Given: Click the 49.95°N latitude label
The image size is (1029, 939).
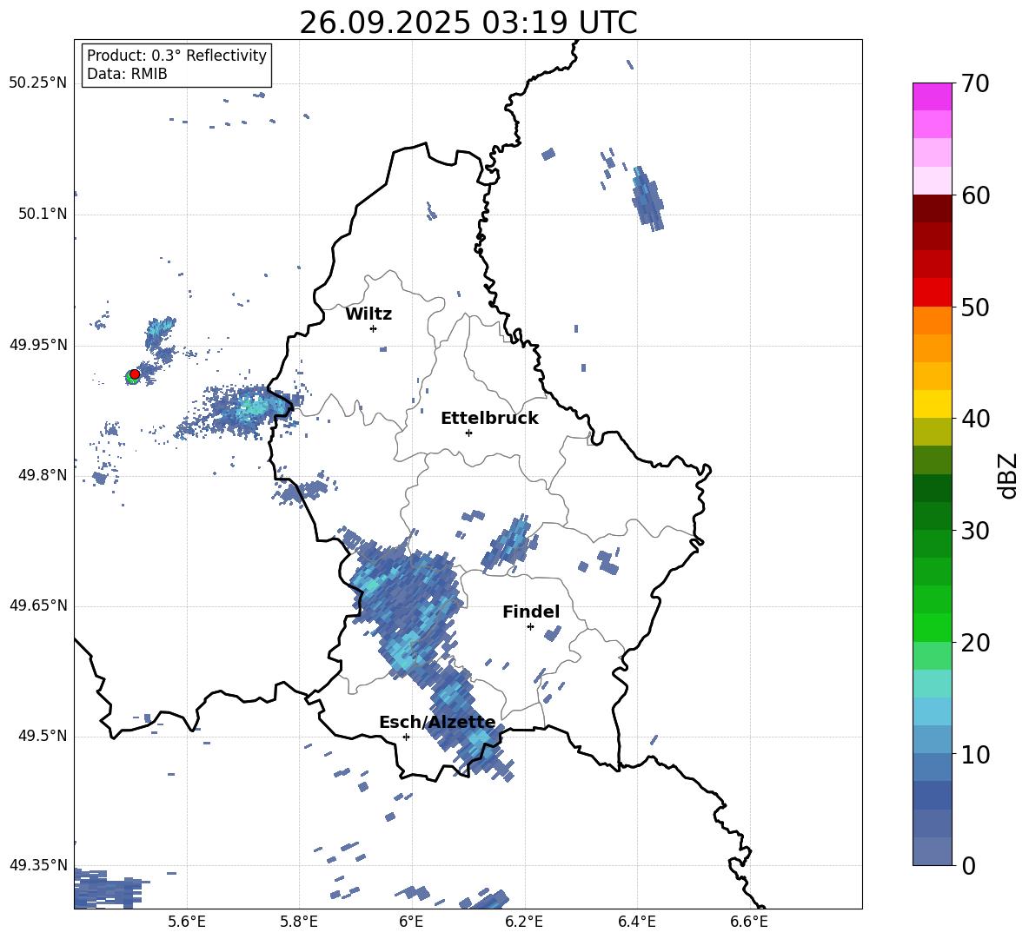Looking at the screenshot, I should (38, 345).
